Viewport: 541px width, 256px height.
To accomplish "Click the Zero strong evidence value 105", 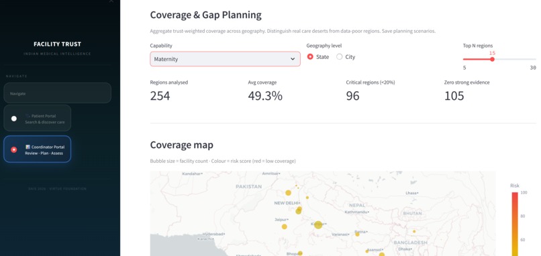I will coord(454,96).
